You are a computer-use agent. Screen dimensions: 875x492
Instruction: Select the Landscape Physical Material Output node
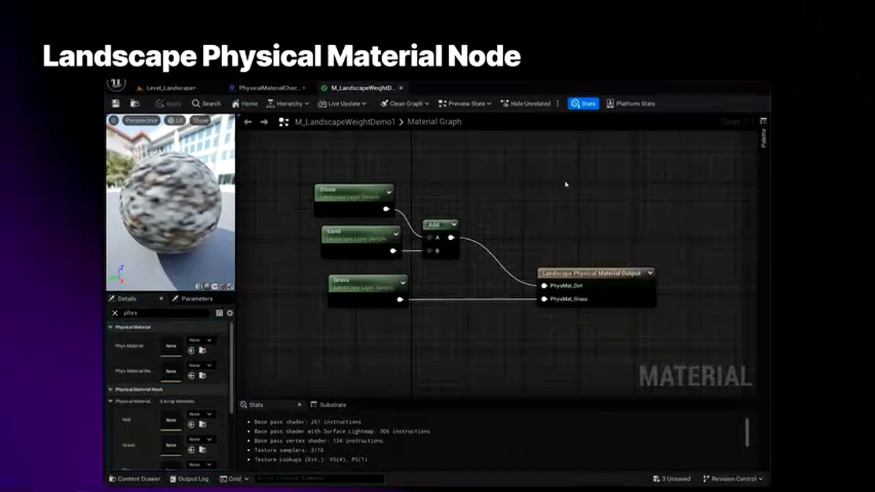click(592, 273)
